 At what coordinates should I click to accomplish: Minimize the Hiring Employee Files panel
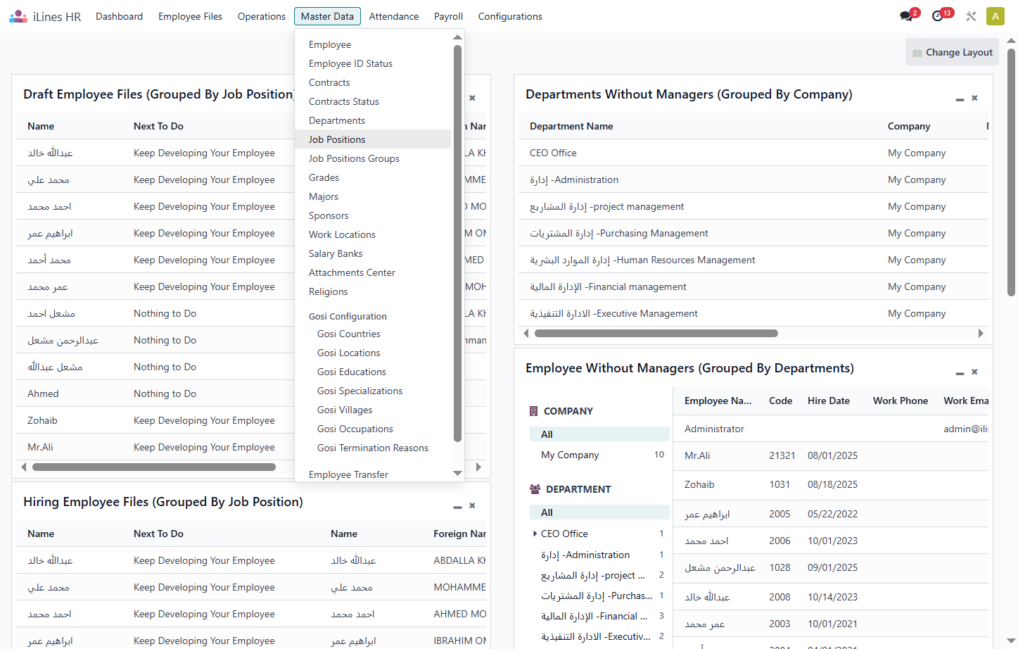click(457, 507)
